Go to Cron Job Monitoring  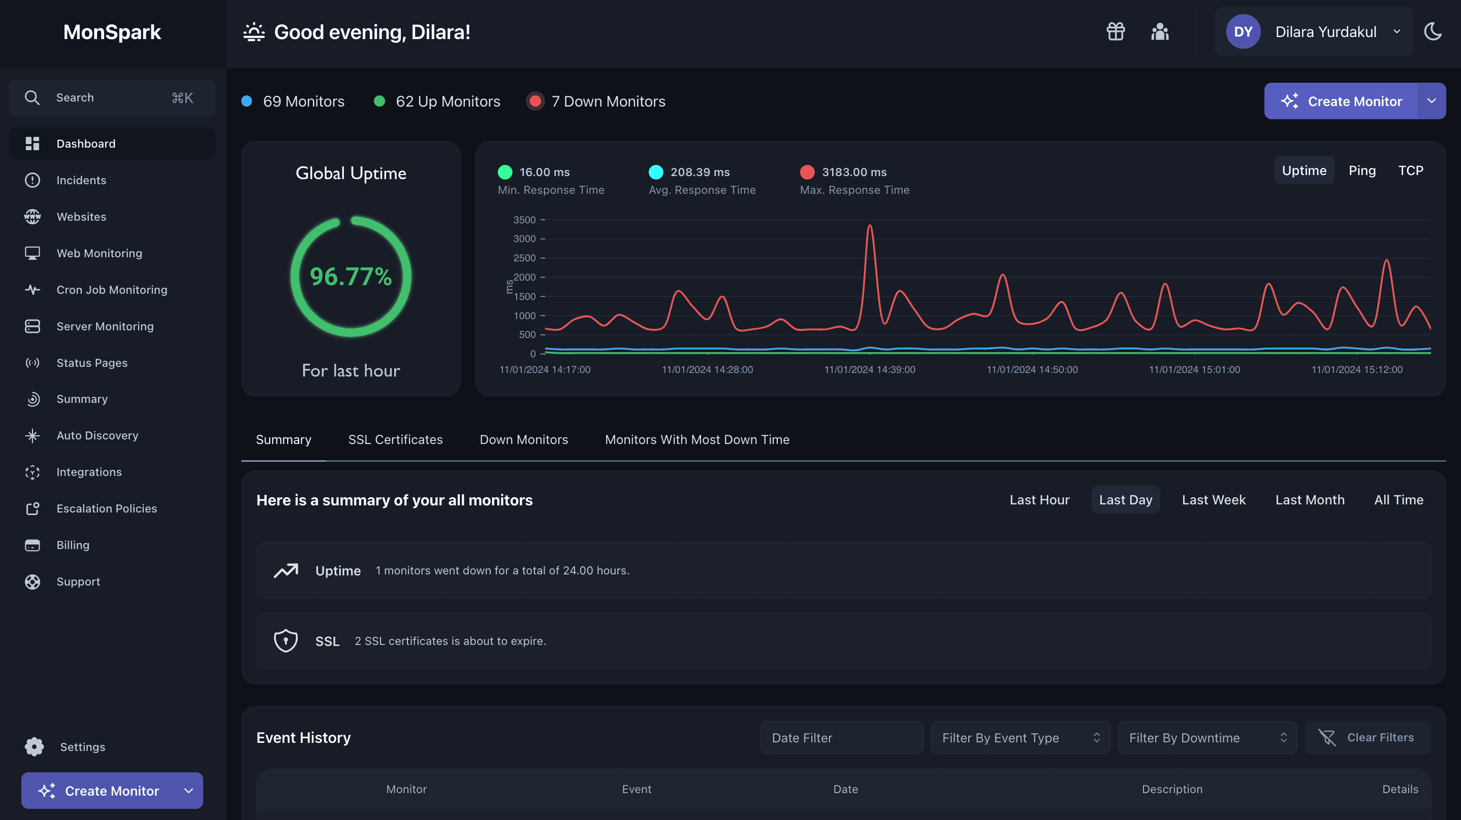click(112, 290)
